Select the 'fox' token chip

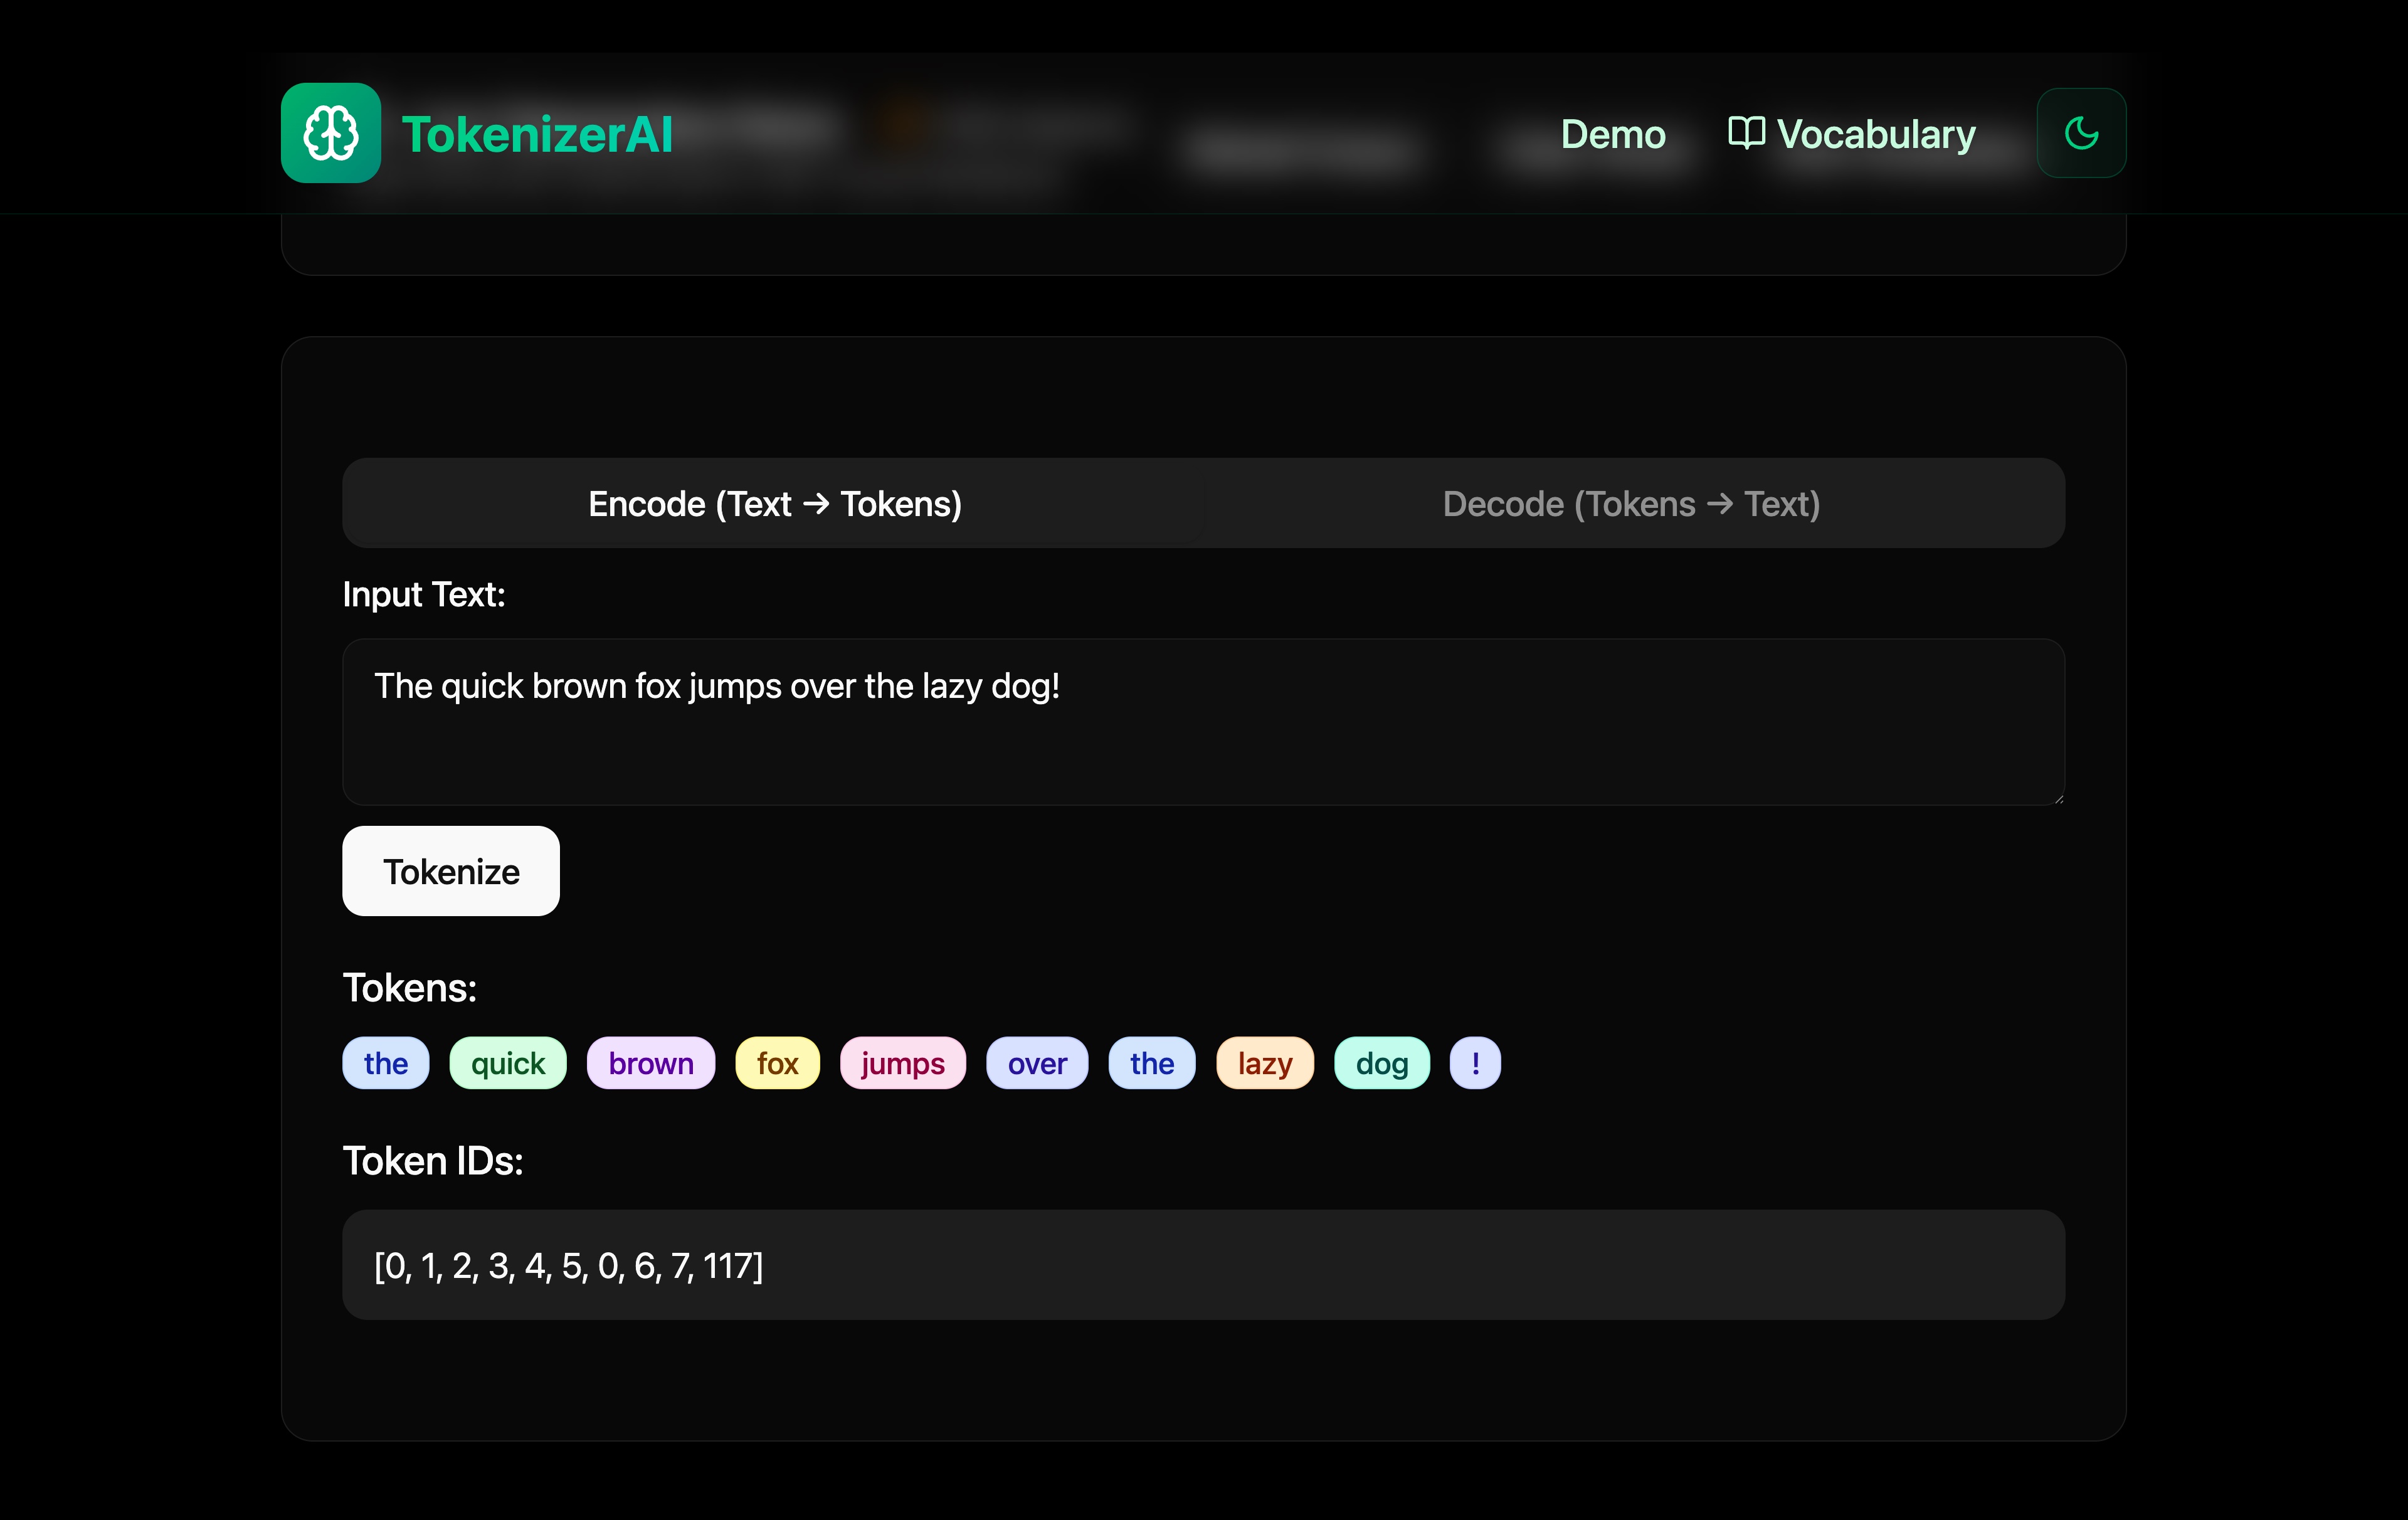coord(777,1063)
